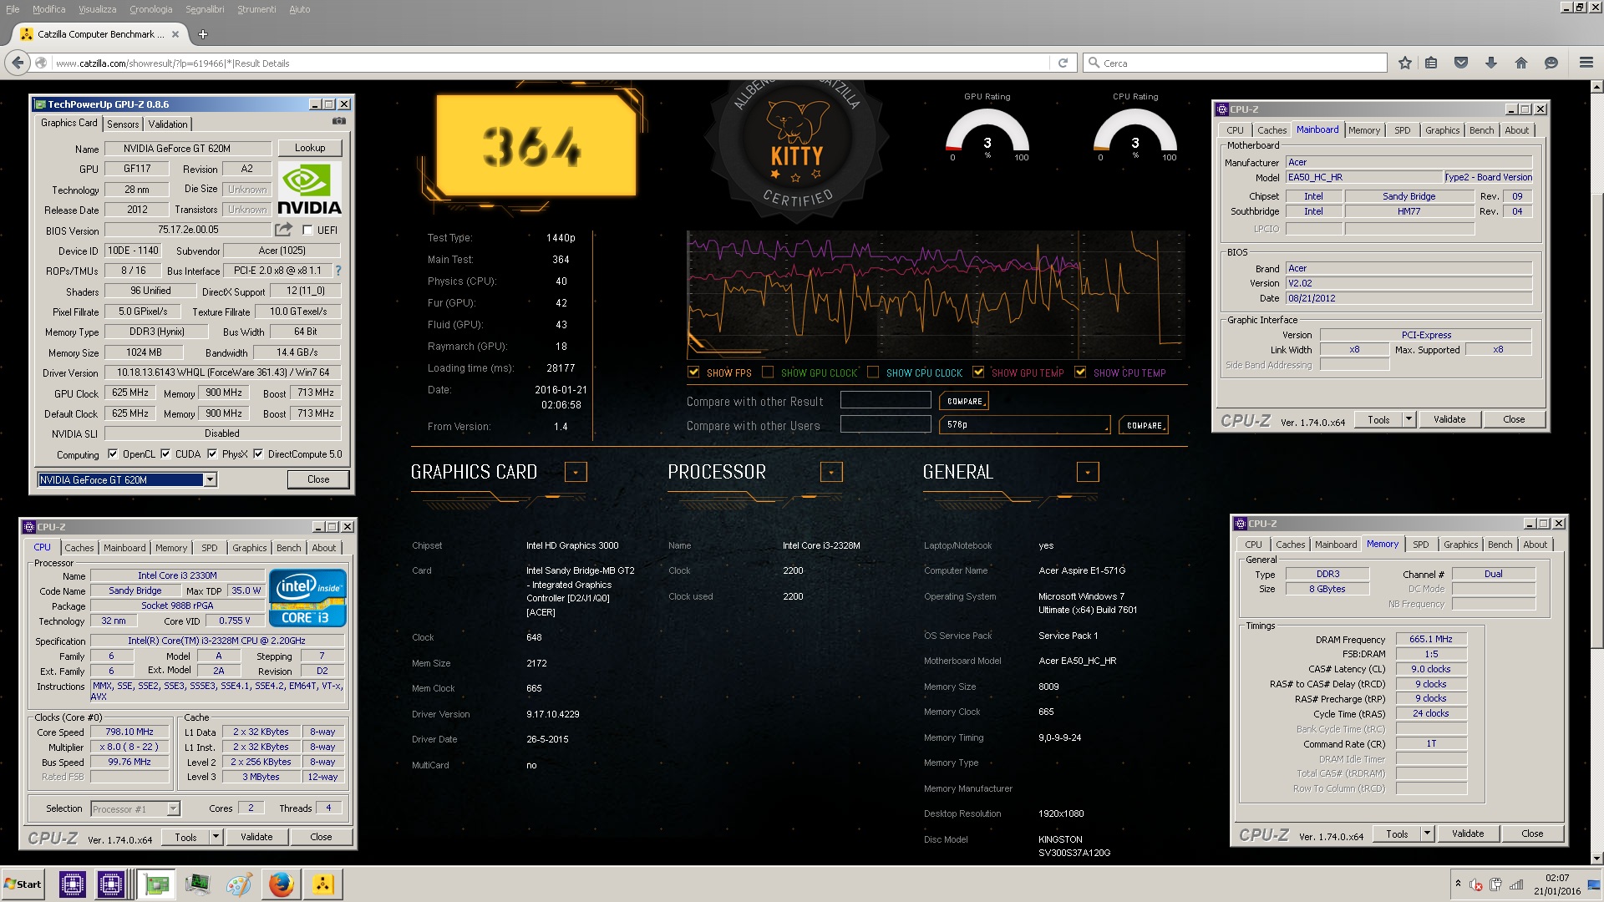Click Validate in CPU tab CPU-Z window
The height and width of the screenshot is (902, 1604).
pyautogui.click(x=256, y=837)
